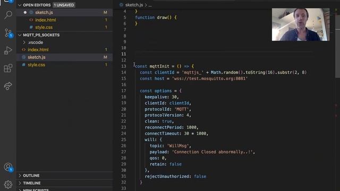Screen dimensions: 340x191
Task: Click 'mqttInit' on line 13
Action: click(x=159, y=66)
